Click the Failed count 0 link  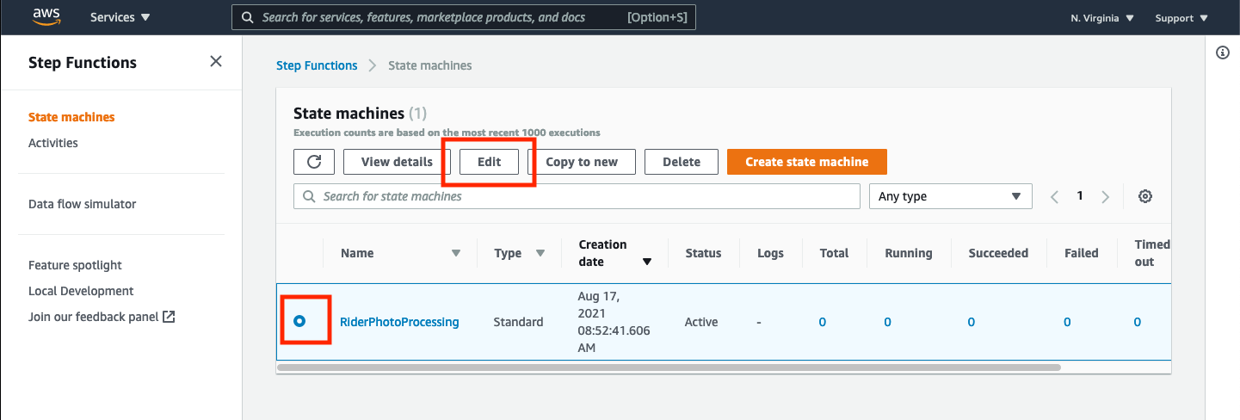[1067, 322]
